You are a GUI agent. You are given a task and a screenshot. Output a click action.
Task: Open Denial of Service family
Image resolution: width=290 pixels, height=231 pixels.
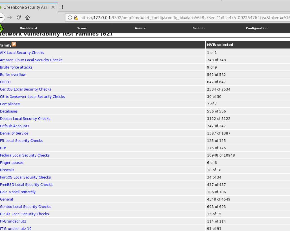pyautogui.click(x=14, y=133)
